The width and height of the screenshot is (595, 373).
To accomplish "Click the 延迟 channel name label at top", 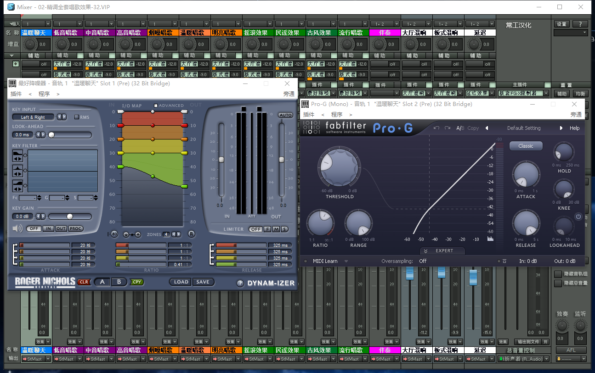I will (x=480, y=33).
